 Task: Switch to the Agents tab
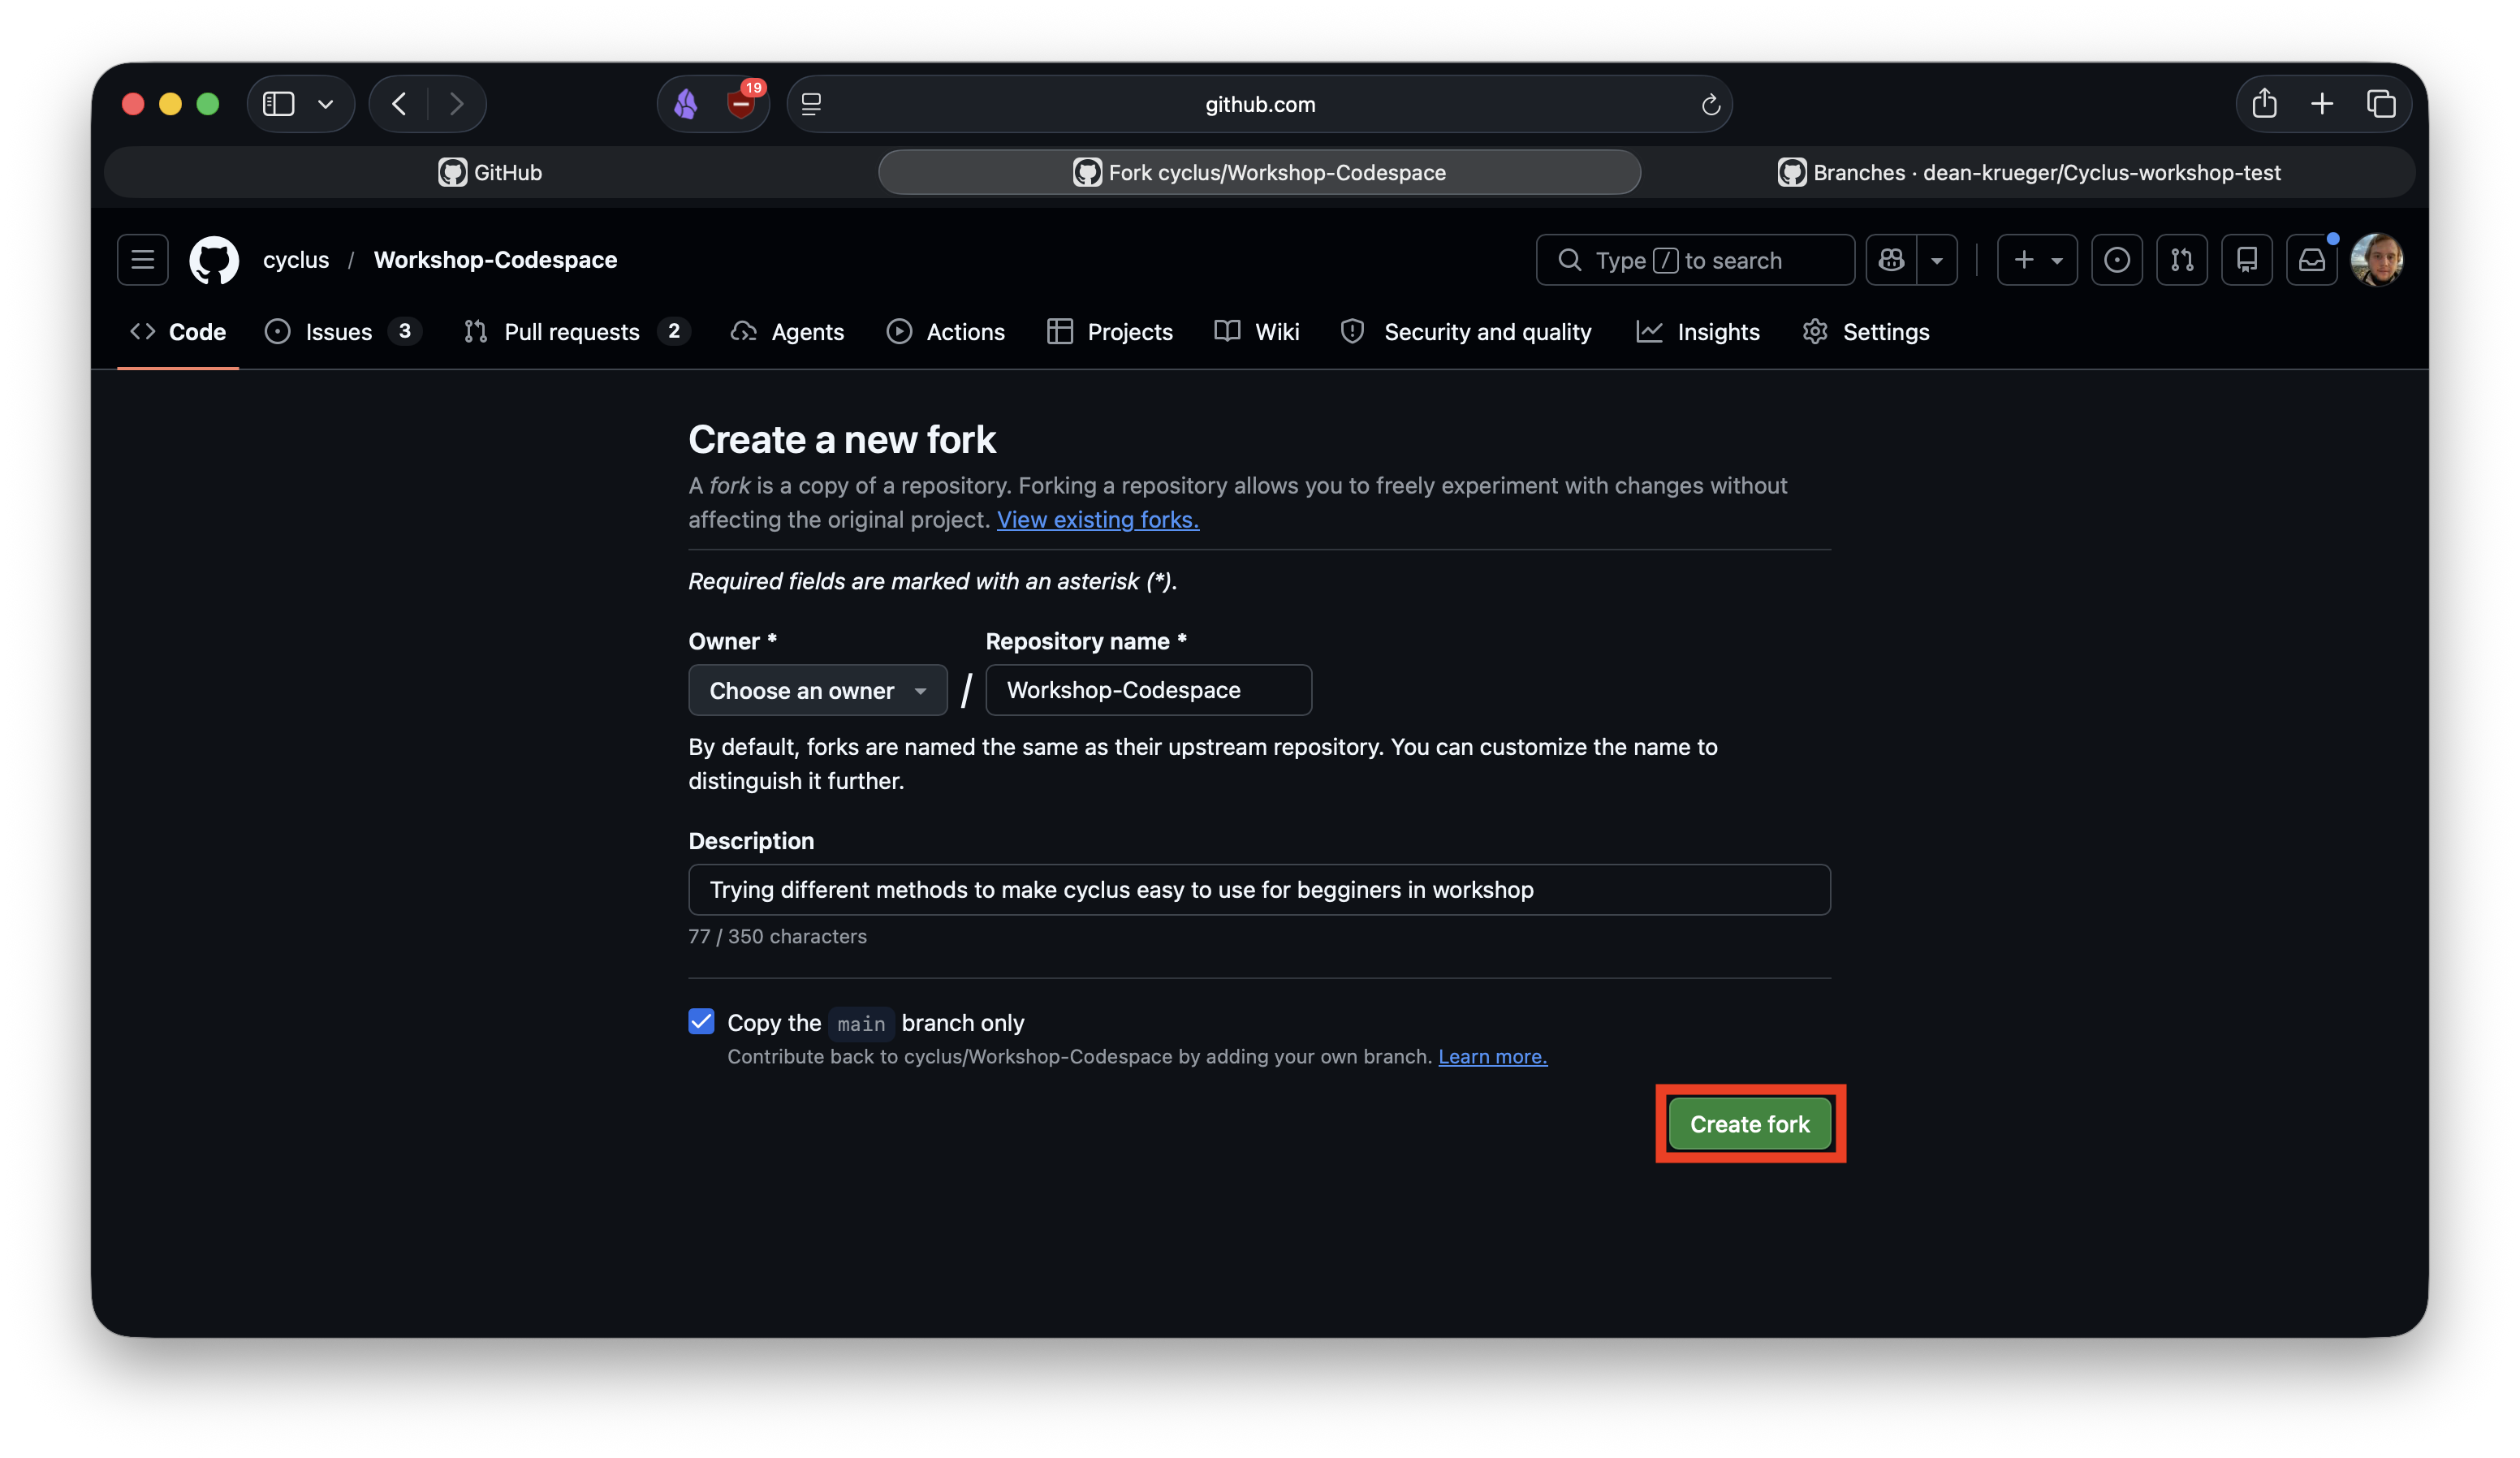788,332
